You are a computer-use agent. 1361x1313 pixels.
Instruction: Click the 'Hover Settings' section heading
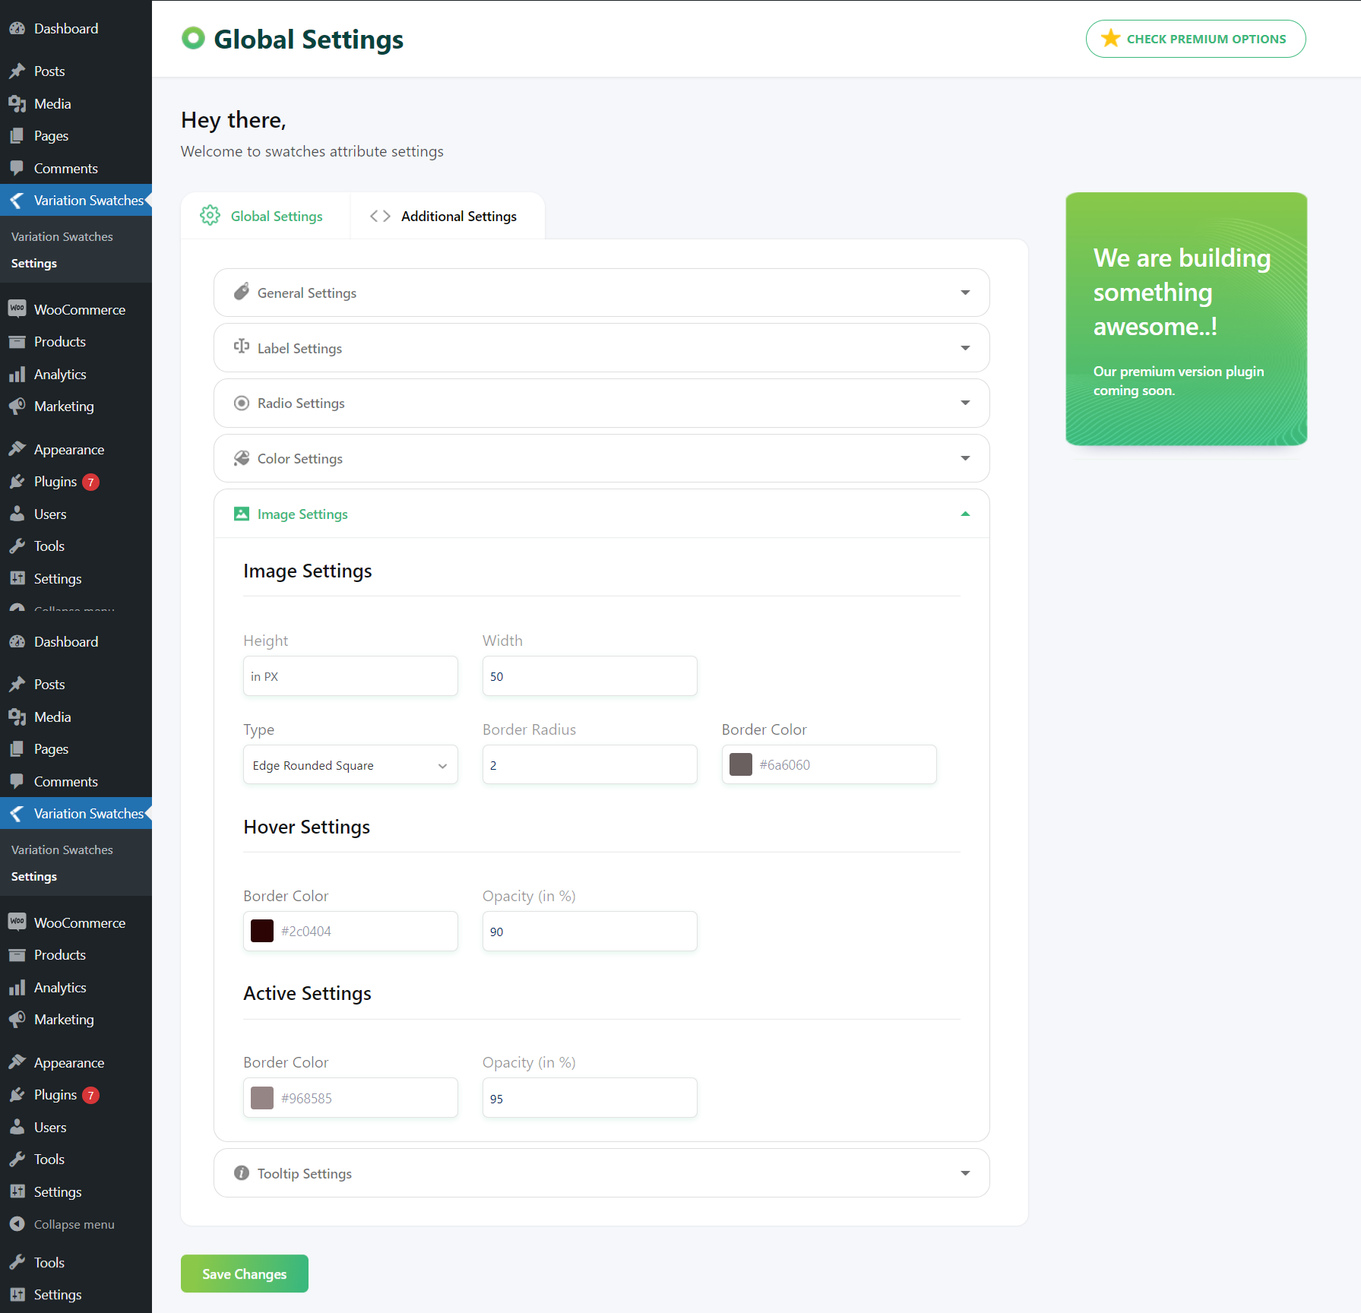pyautogui.click(x=306, y=827)
